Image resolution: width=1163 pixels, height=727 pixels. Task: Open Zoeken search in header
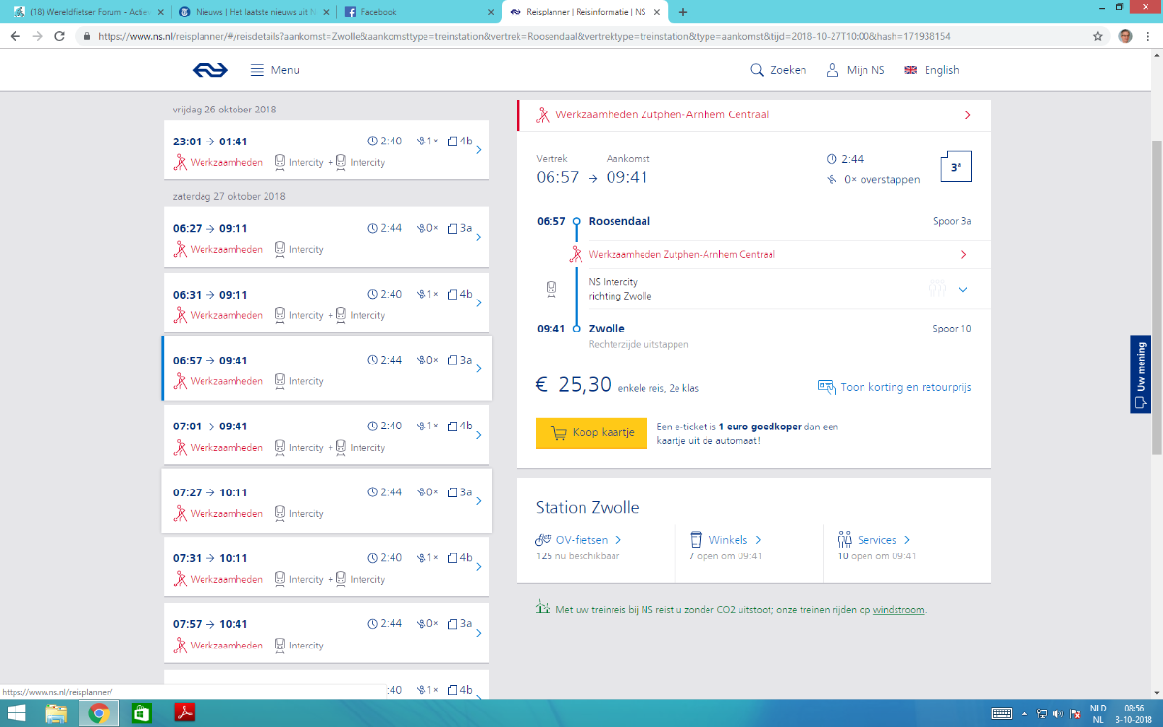(x=778, y=70)
